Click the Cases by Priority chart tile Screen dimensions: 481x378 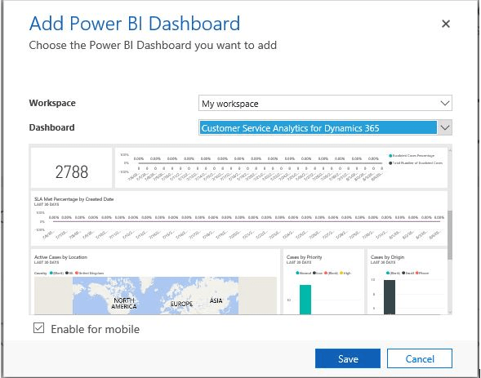click(x=323, y=282)
